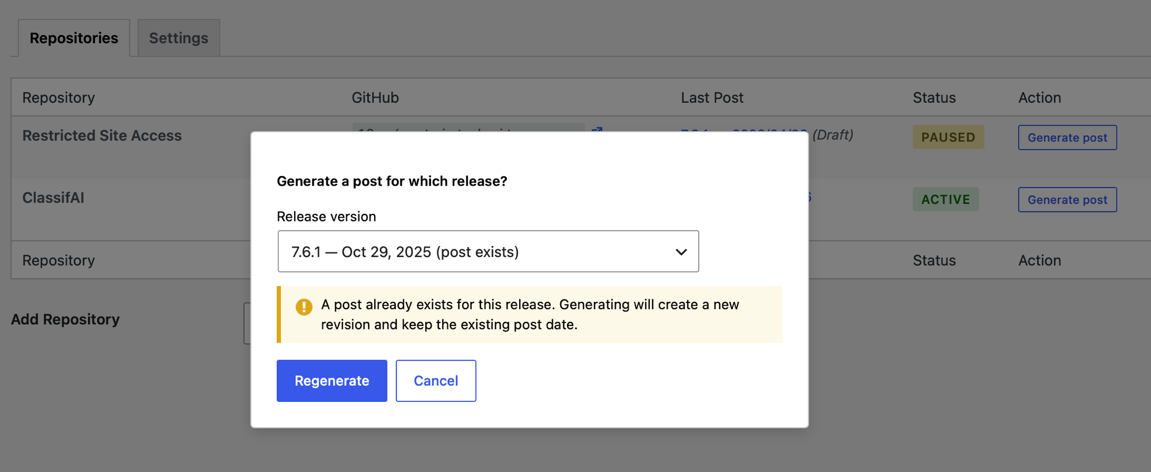Click the bottom Action footer header
This screenshot has width=1151, height=472.
[1039, 260]
